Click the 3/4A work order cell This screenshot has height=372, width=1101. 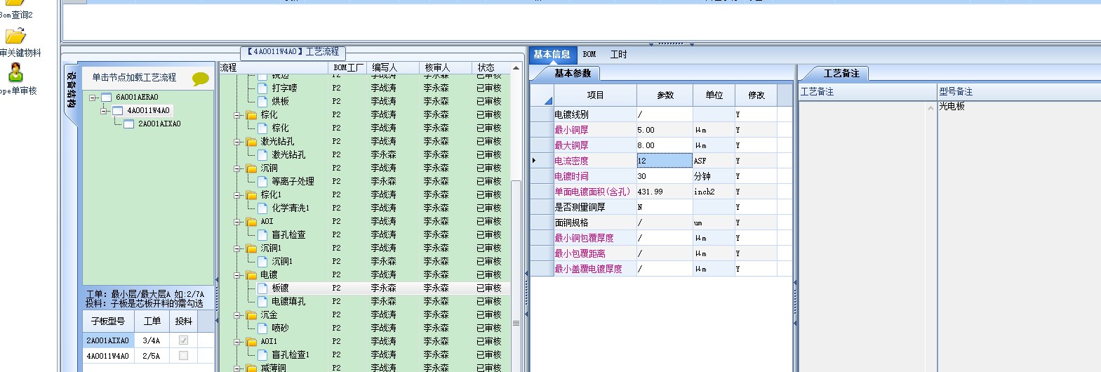152,340
